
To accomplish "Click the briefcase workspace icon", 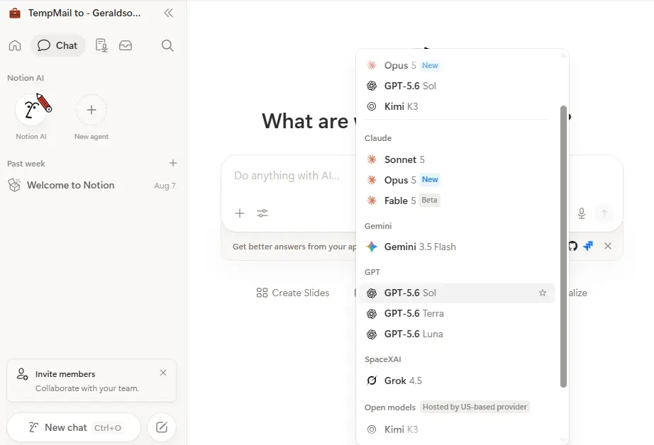I will pyautogui.click(x=15, y=13).
